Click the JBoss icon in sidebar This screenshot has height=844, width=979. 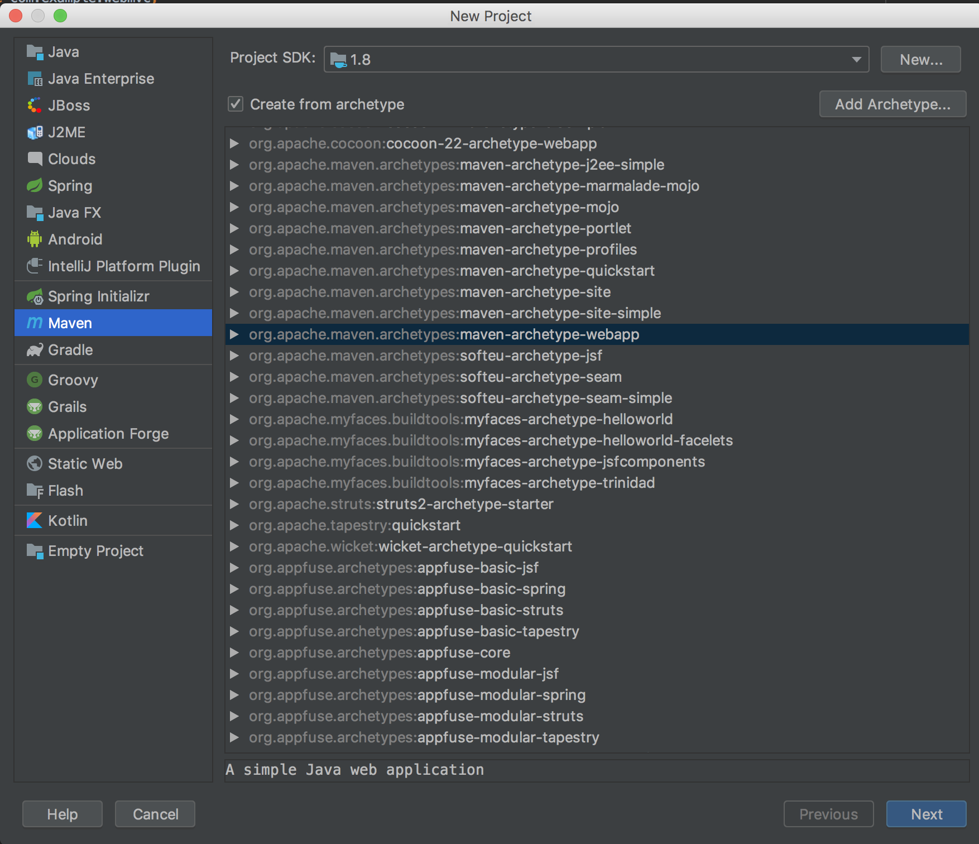35,106
